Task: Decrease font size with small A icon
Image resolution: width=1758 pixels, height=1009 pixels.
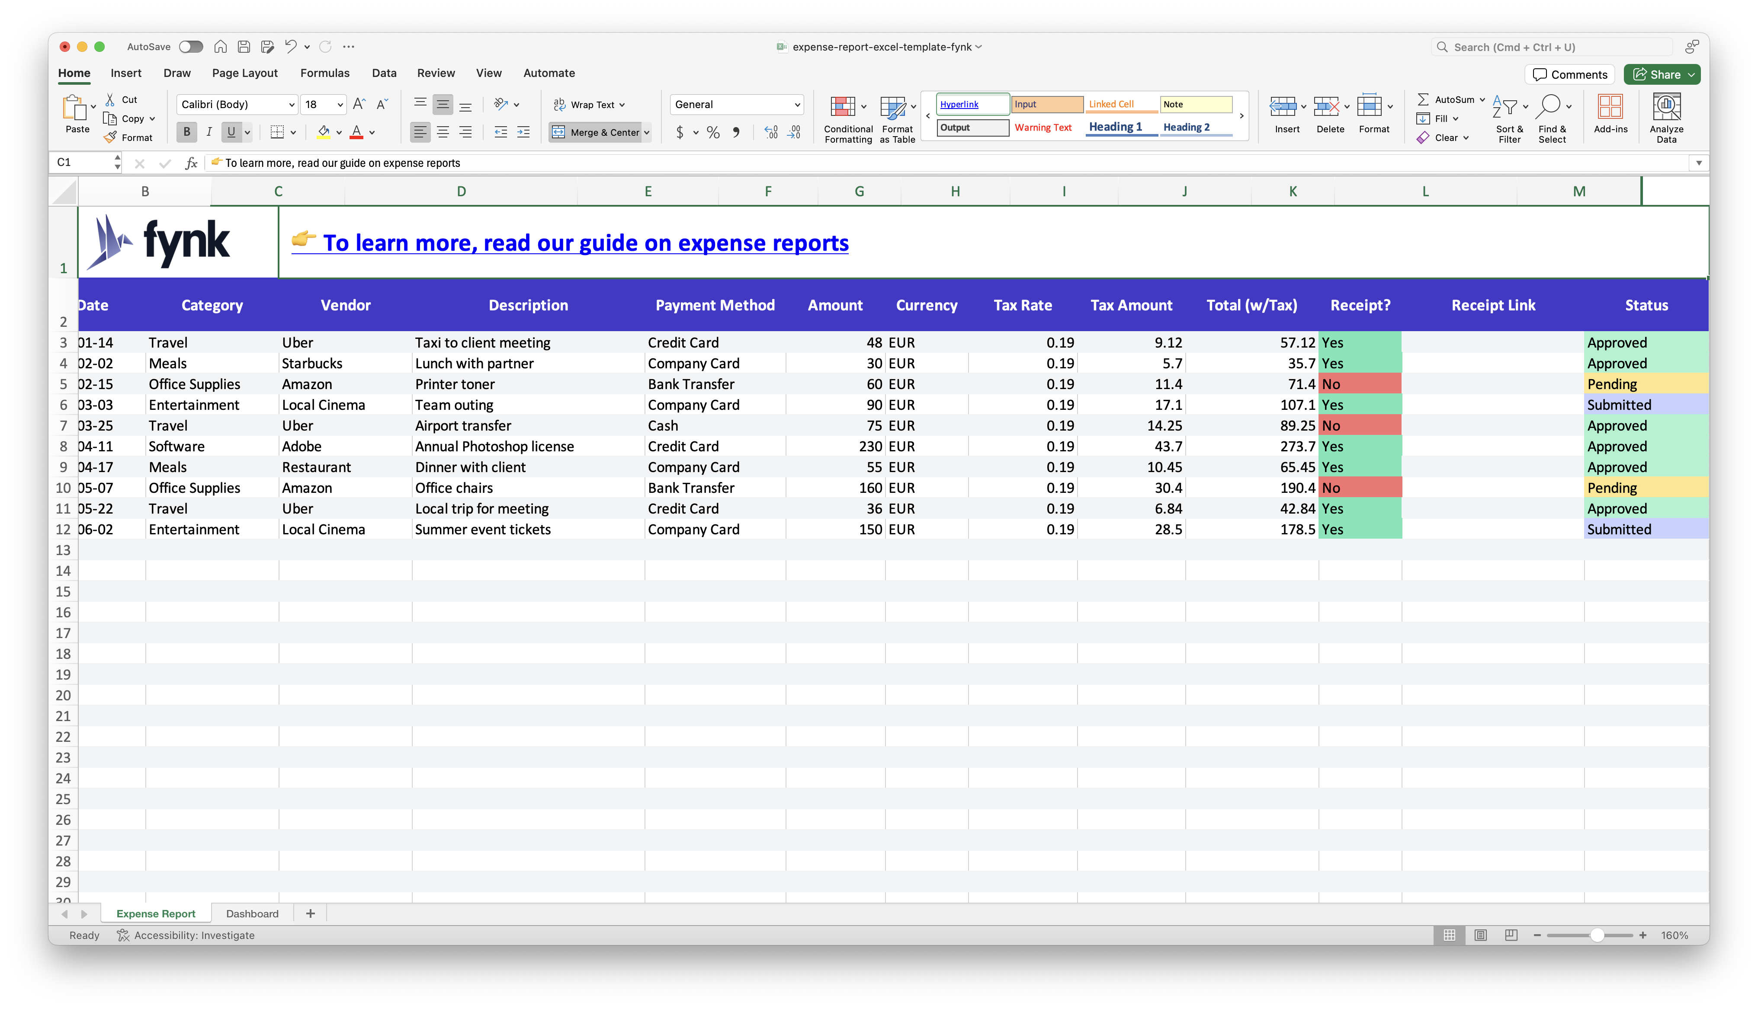Action: 381,104
